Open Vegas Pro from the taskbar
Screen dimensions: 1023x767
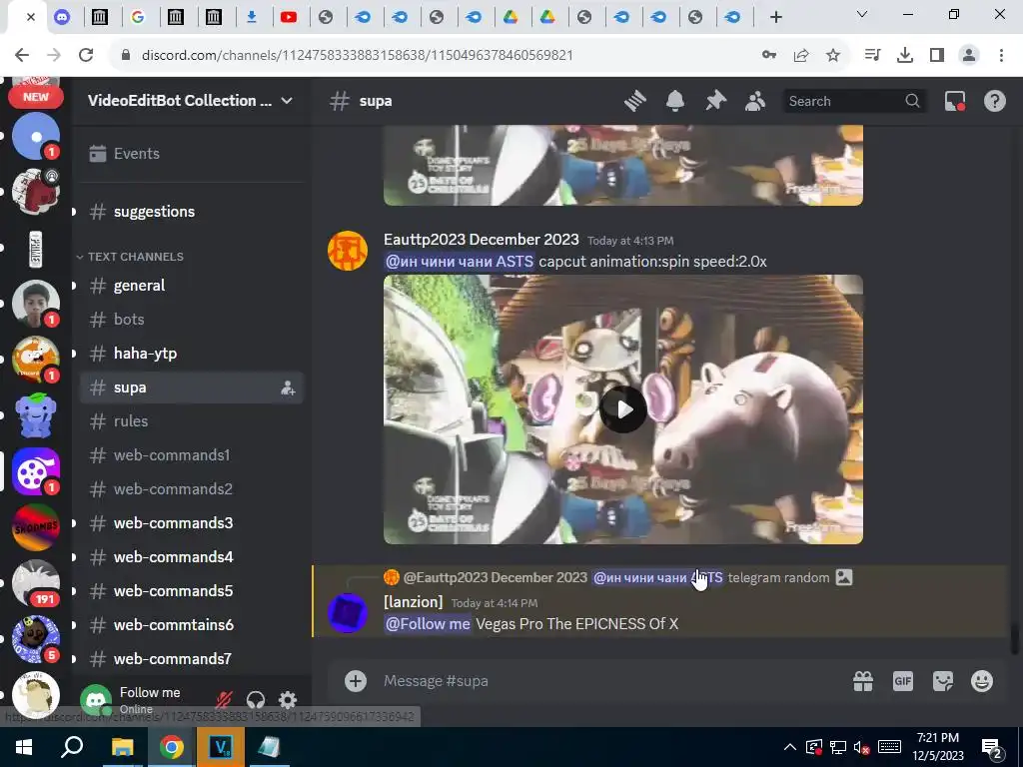pyautogui.click(x=221, y=747)
